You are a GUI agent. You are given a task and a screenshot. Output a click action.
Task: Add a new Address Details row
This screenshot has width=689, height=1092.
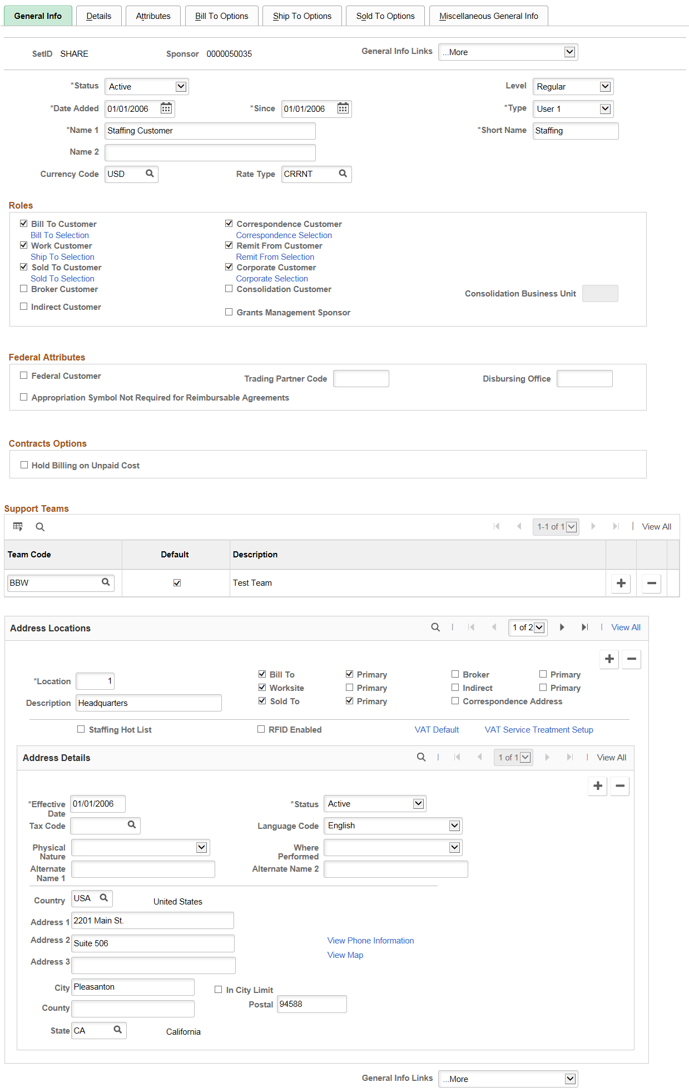click(598, 786)
